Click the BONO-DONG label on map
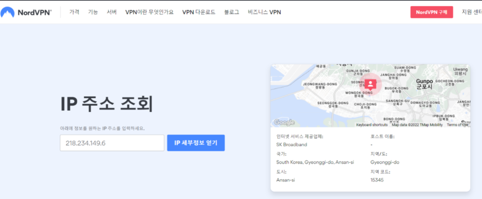Viewport: 482px width, 199px height. pyautogui.click(x=394, y=120)
